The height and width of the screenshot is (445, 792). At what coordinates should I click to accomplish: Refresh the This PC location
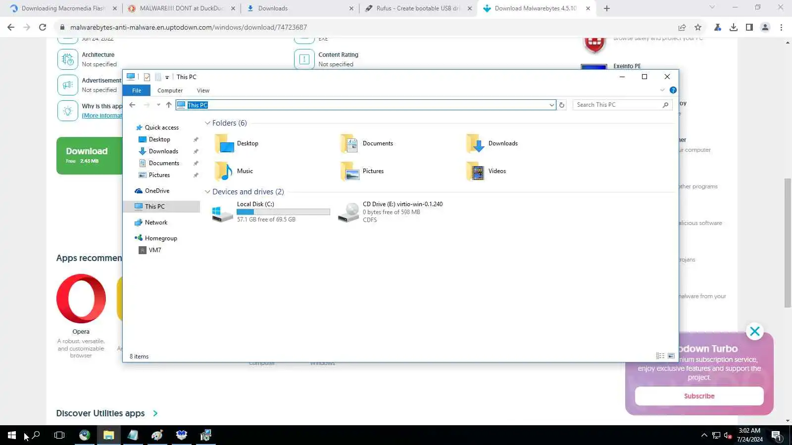pyautogui.click(x=562, y=105)
